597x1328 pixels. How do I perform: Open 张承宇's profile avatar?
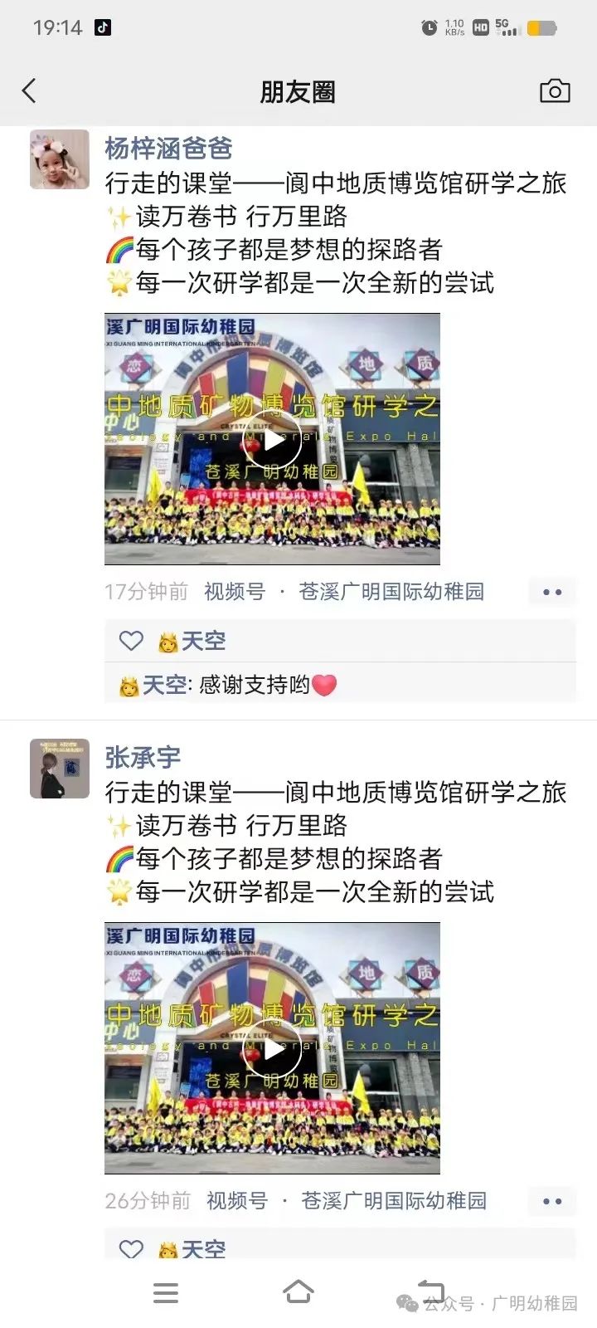(x=60, y=769)
